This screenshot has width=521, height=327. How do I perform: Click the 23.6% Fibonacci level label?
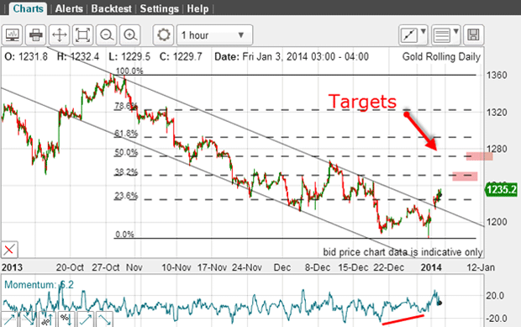[x=126, y=196]
